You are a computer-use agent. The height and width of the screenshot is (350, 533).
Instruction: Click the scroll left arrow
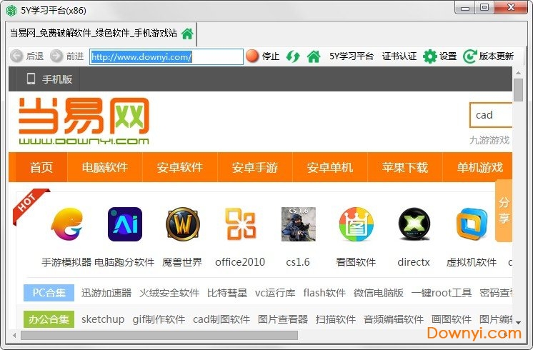(x=14, y=336)
